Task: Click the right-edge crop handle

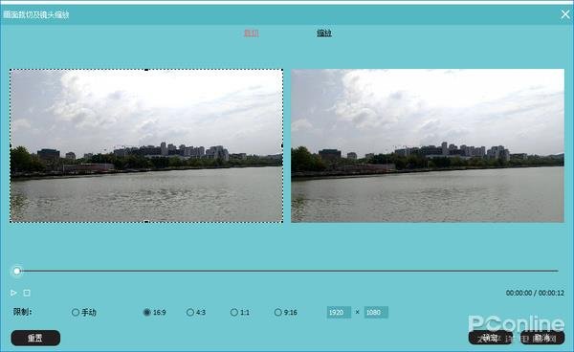Action: (x=282, y=145)
